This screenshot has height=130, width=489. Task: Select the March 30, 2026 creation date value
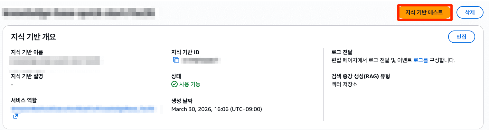click(217, 109)
